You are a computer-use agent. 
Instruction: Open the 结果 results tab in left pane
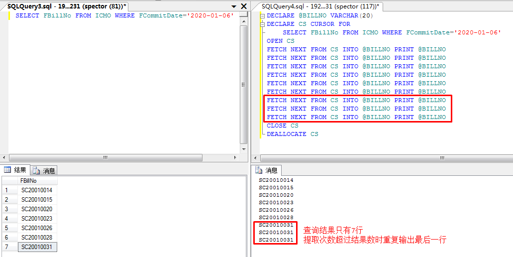click(15, 170)
